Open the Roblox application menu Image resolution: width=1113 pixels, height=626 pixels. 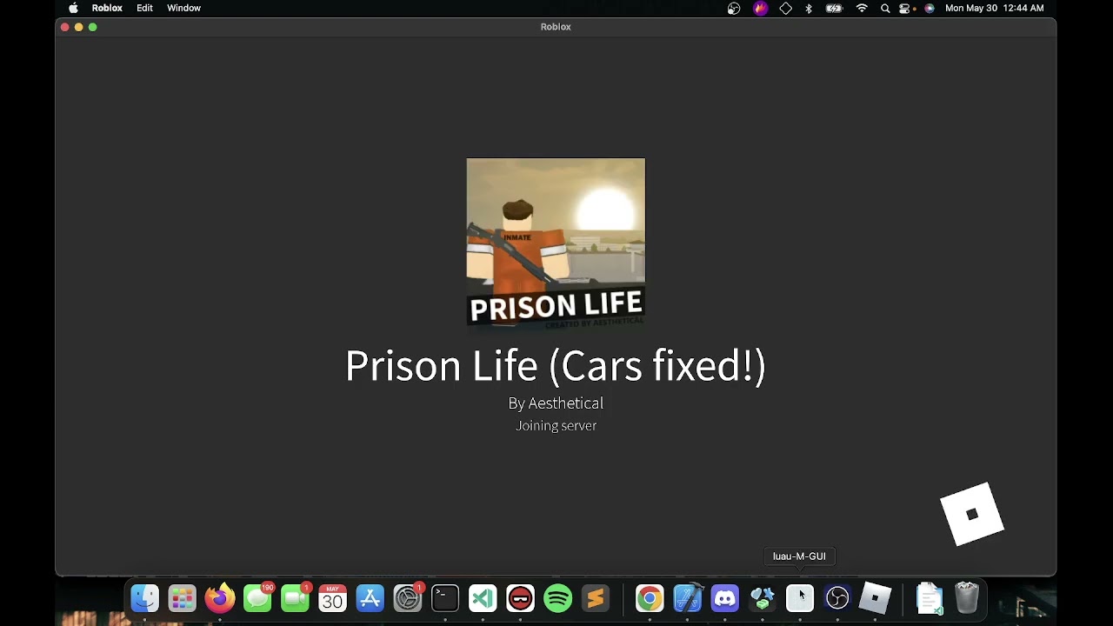[107, 8]
